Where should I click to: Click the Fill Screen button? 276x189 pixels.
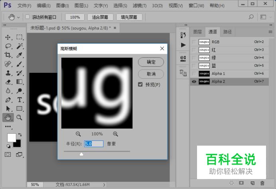point(129,17)
